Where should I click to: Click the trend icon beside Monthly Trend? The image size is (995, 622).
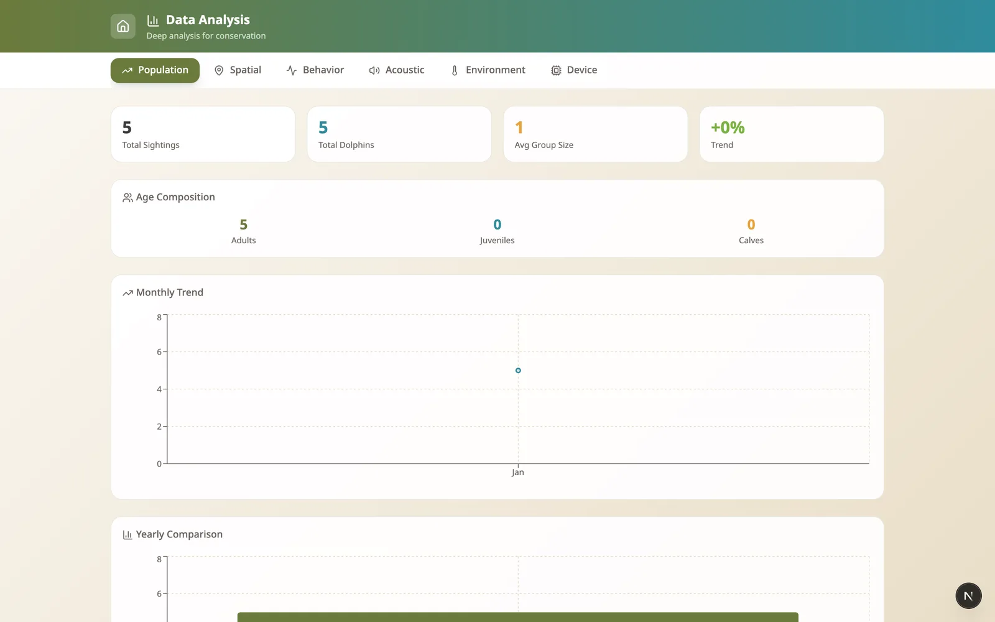pyautogui.click(x=127, y=293)
